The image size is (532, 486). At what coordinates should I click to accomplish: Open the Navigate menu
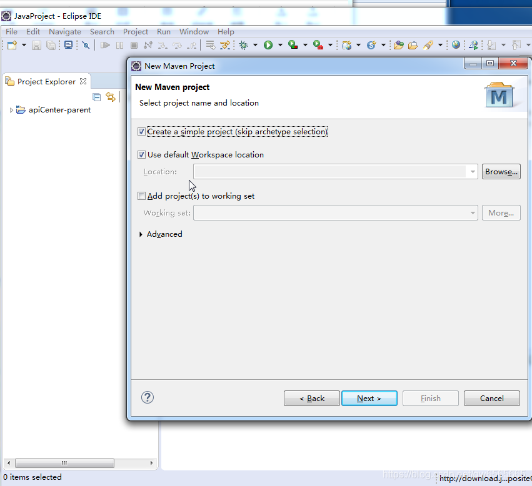[65, 31]
